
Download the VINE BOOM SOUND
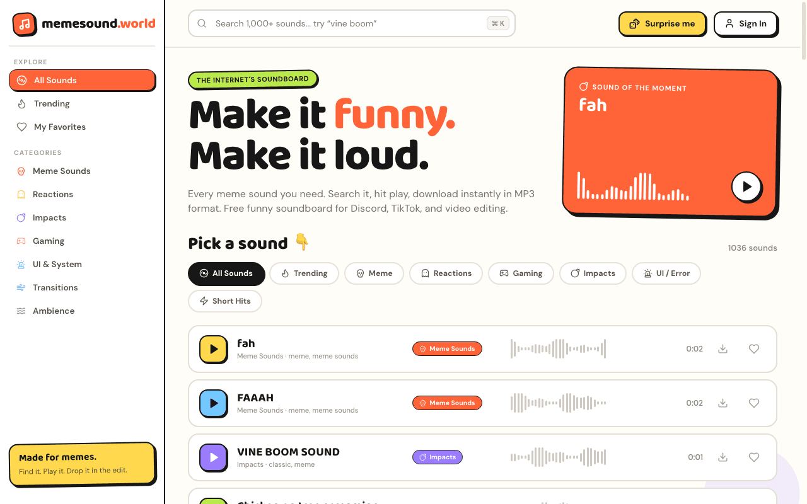(723, 457)
